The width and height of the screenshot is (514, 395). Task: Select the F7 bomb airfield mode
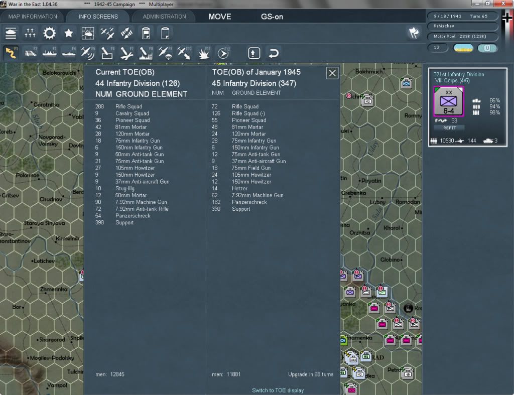126,53
